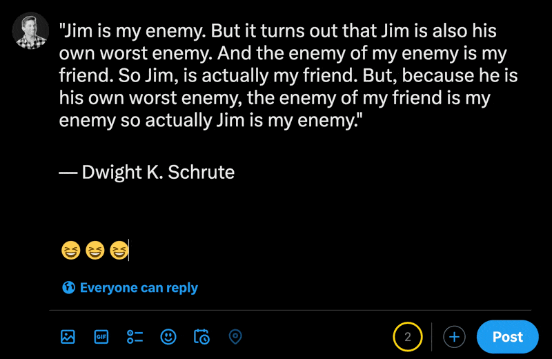Click the quote's first line of text
552x359 pixels.
point(277,32)
